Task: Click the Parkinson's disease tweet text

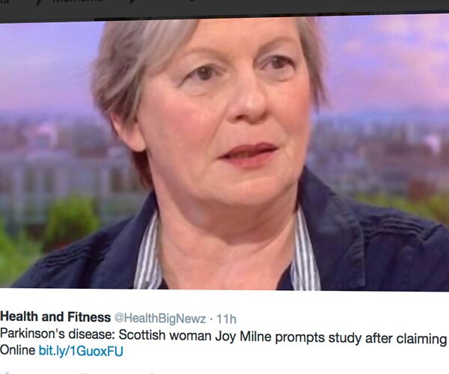Action: tap(223, 337)
